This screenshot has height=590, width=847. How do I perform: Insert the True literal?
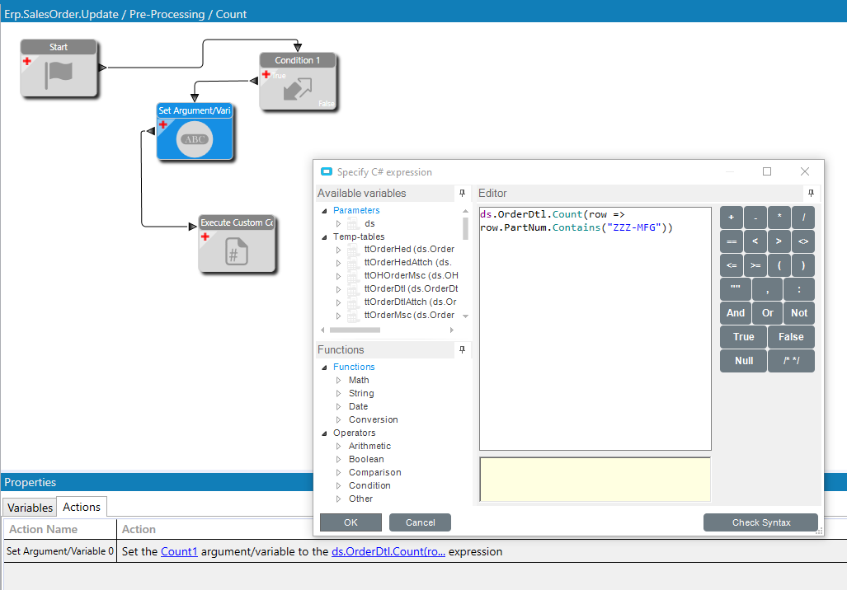click(x=743, y=337)
